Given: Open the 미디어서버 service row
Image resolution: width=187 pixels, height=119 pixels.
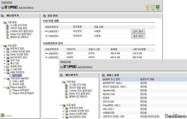Looking at the screenshot, I should [144, 102].
